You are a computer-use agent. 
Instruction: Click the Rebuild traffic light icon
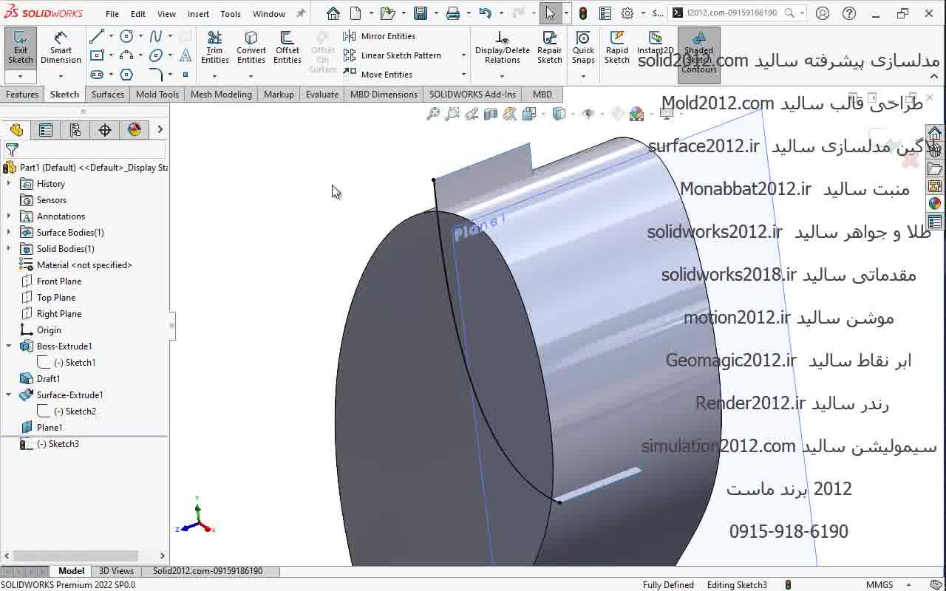[583, 13]
